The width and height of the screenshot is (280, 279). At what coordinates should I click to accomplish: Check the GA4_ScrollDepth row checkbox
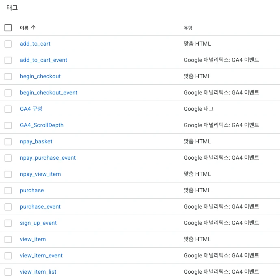coord(8,125)
